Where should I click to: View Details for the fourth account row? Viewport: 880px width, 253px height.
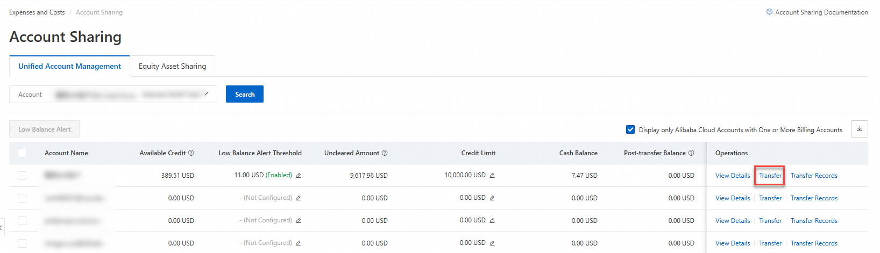click(733, 243)
